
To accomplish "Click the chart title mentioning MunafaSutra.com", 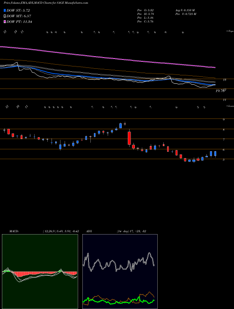I will click(46, 3).
